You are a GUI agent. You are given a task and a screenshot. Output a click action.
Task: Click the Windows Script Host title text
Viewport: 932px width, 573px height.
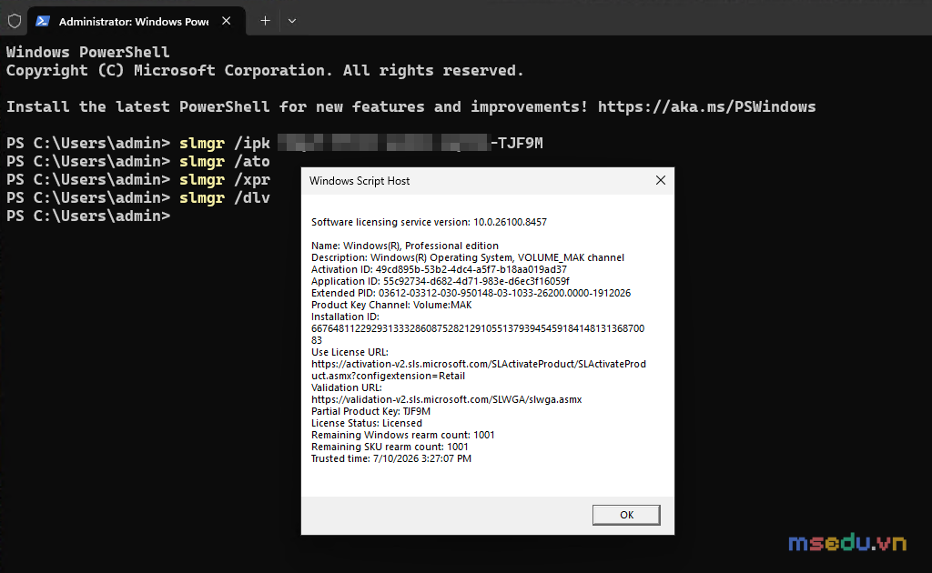click(x=360, y=181)
